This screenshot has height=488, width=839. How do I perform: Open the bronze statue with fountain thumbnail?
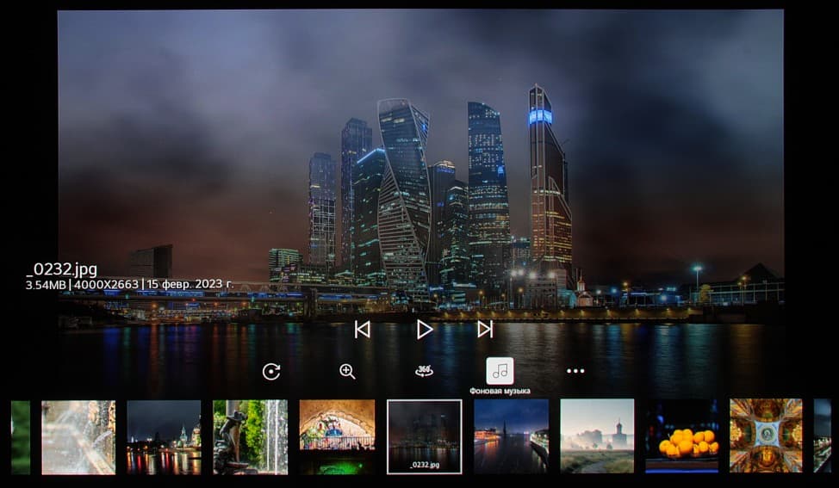point(251,437)
